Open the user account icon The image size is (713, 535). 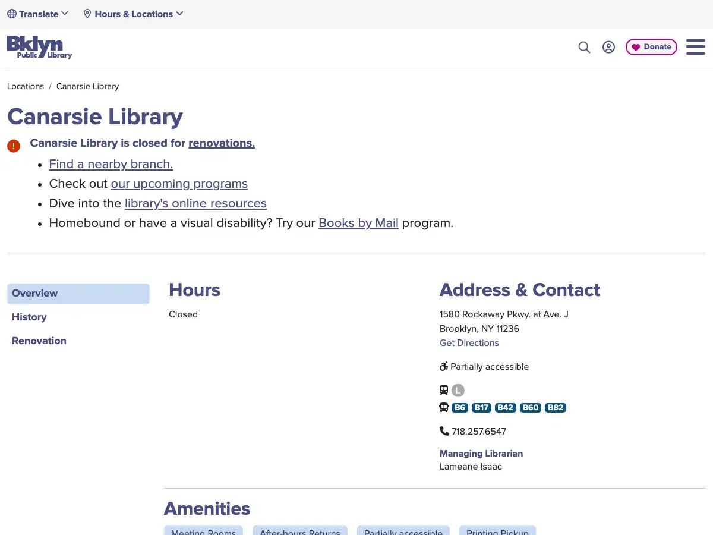(608, 47)
